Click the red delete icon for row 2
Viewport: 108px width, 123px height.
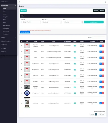coord(103,52)
